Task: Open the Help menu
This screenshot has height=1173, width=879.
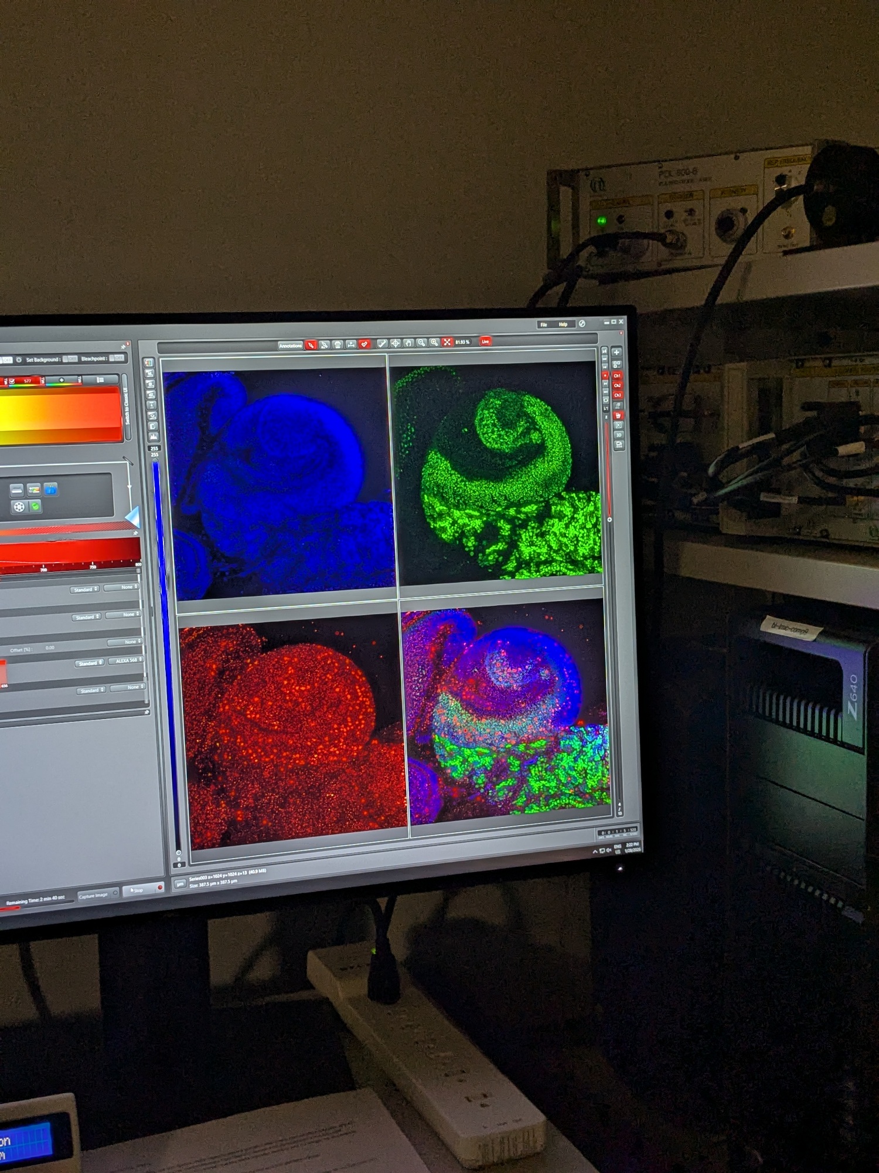Action: [563, 324]
